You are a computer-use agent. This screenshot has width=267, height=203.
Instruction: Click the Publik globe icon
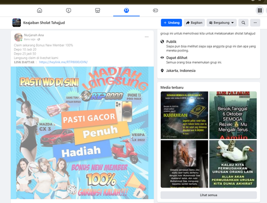(x=162, y=41)
